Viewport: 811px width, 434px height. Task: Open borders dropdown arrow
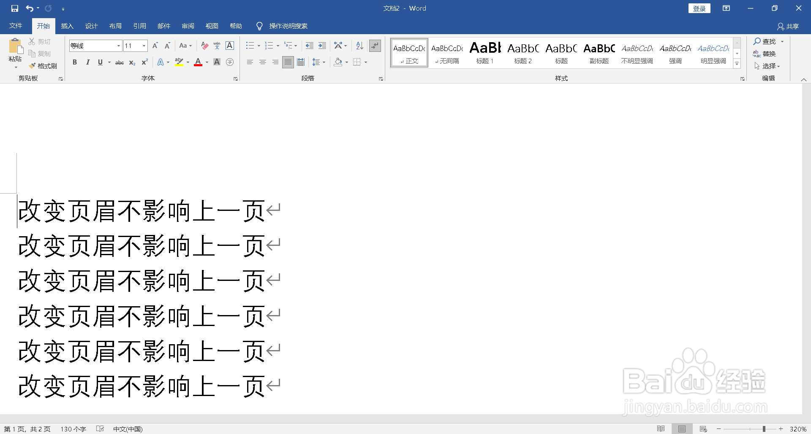pos(366,62)
